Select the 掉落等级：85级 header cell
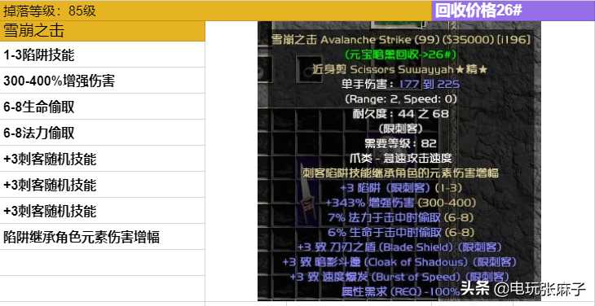Screen dimensions: 595x306 216,11
